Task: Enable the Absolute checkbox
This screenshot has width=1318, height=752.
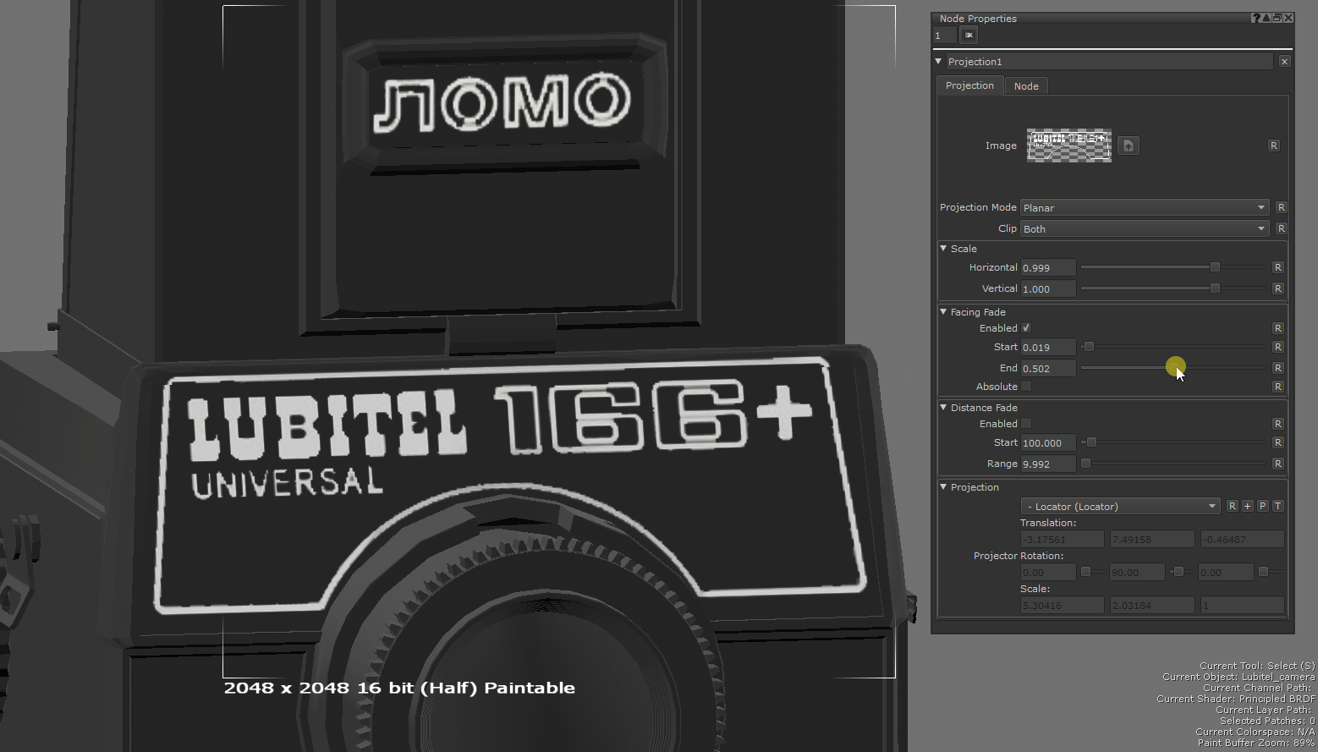Action: coord(1026,387)
